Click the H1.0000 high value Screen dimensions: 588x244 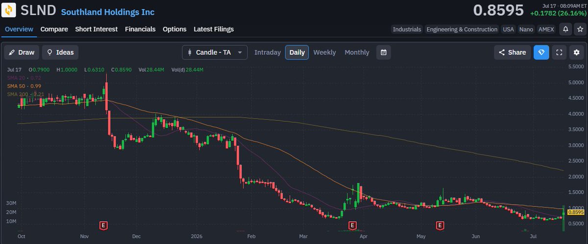[68, 70]
